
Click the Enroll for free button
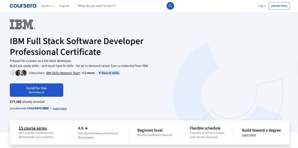(x=36, y=90)
